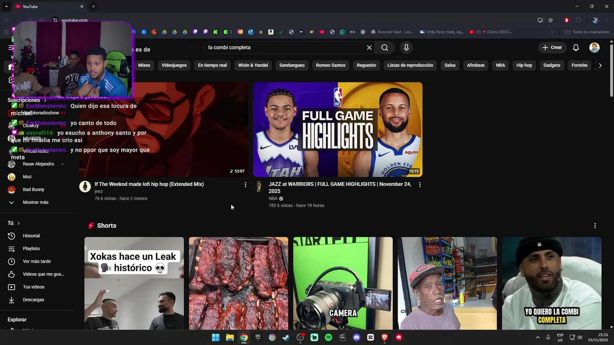The width and height of the screenshot is (614, 345).
Task: Select the Fortnite chip
Action: 579,65
